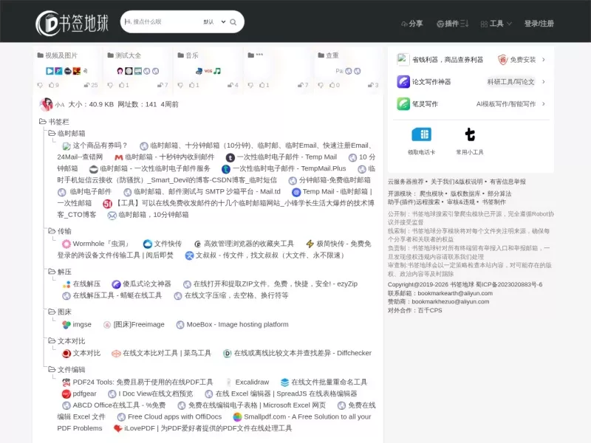Screen dimensions: 591x443
Task: Open 笔灵写作 promo row
Action: pyautogui.click(x=471, y=104)
